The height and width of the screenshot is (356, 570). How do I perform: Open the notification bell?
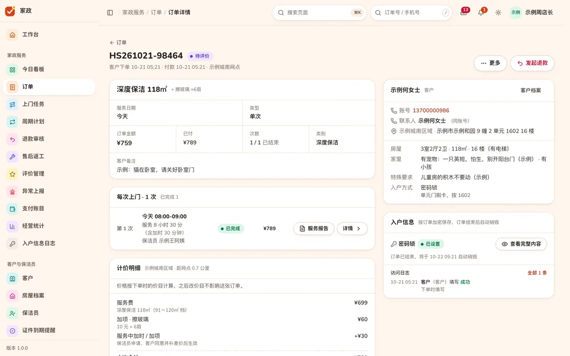(x=481, y=12)
